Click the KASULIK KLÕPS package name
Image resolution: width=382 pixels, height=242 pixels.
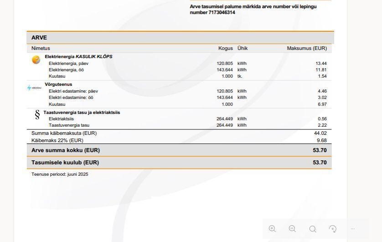tap(94, 57)
